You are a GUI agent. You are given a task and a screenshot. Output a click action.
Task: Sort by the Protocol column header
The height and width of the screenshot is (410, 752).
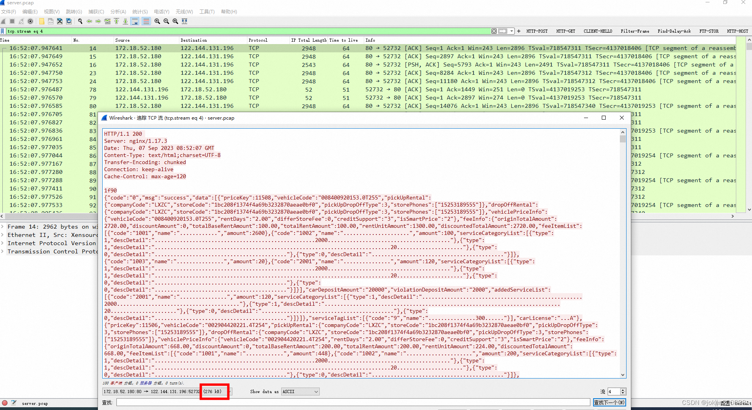click(x=268, y=40)
